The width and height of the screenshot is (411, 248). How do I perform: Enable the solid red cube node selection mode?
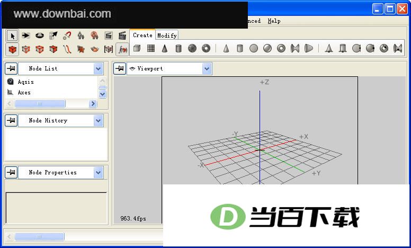pyautogui.click(x=12, y=49)
